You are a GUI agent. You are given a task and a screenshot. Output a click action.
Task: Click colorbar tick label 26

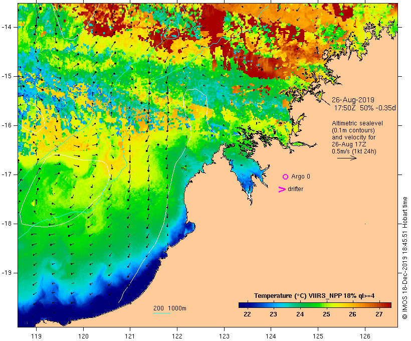pos(352,314)
